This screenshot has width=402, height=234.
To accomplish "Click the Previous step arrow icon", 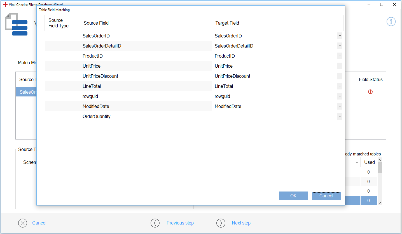I will coord(155,223).
